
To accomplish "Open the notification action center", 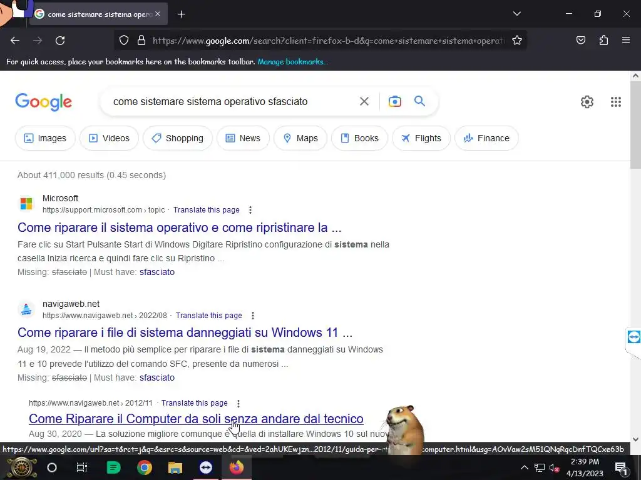I will click(621, 468).
